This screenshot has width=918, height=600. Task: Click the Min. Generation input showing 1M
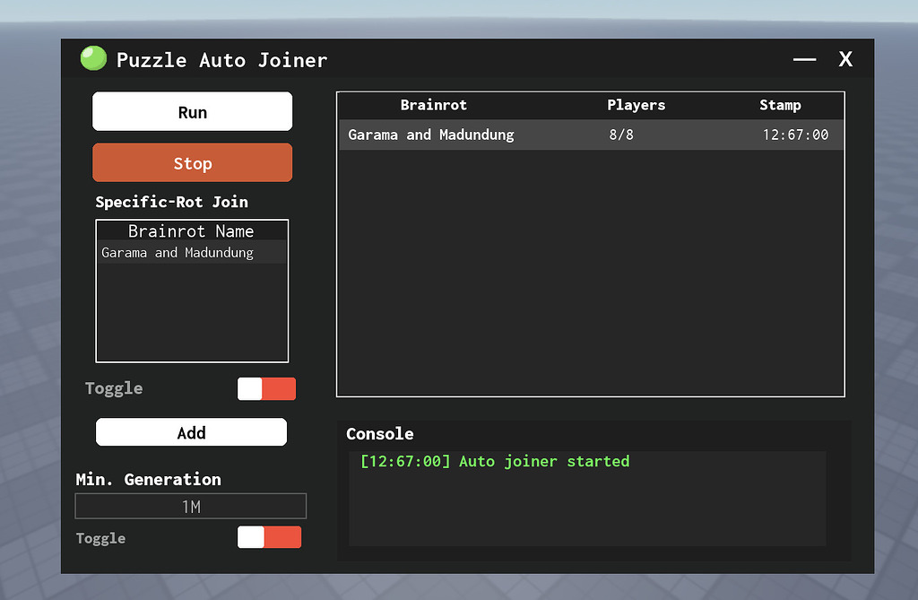tap(190, 505)
